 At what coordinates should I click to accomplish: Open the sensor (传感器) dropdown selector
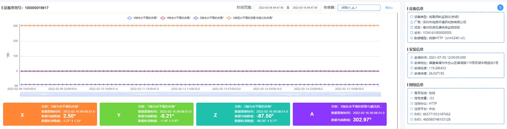pos(359,8)
